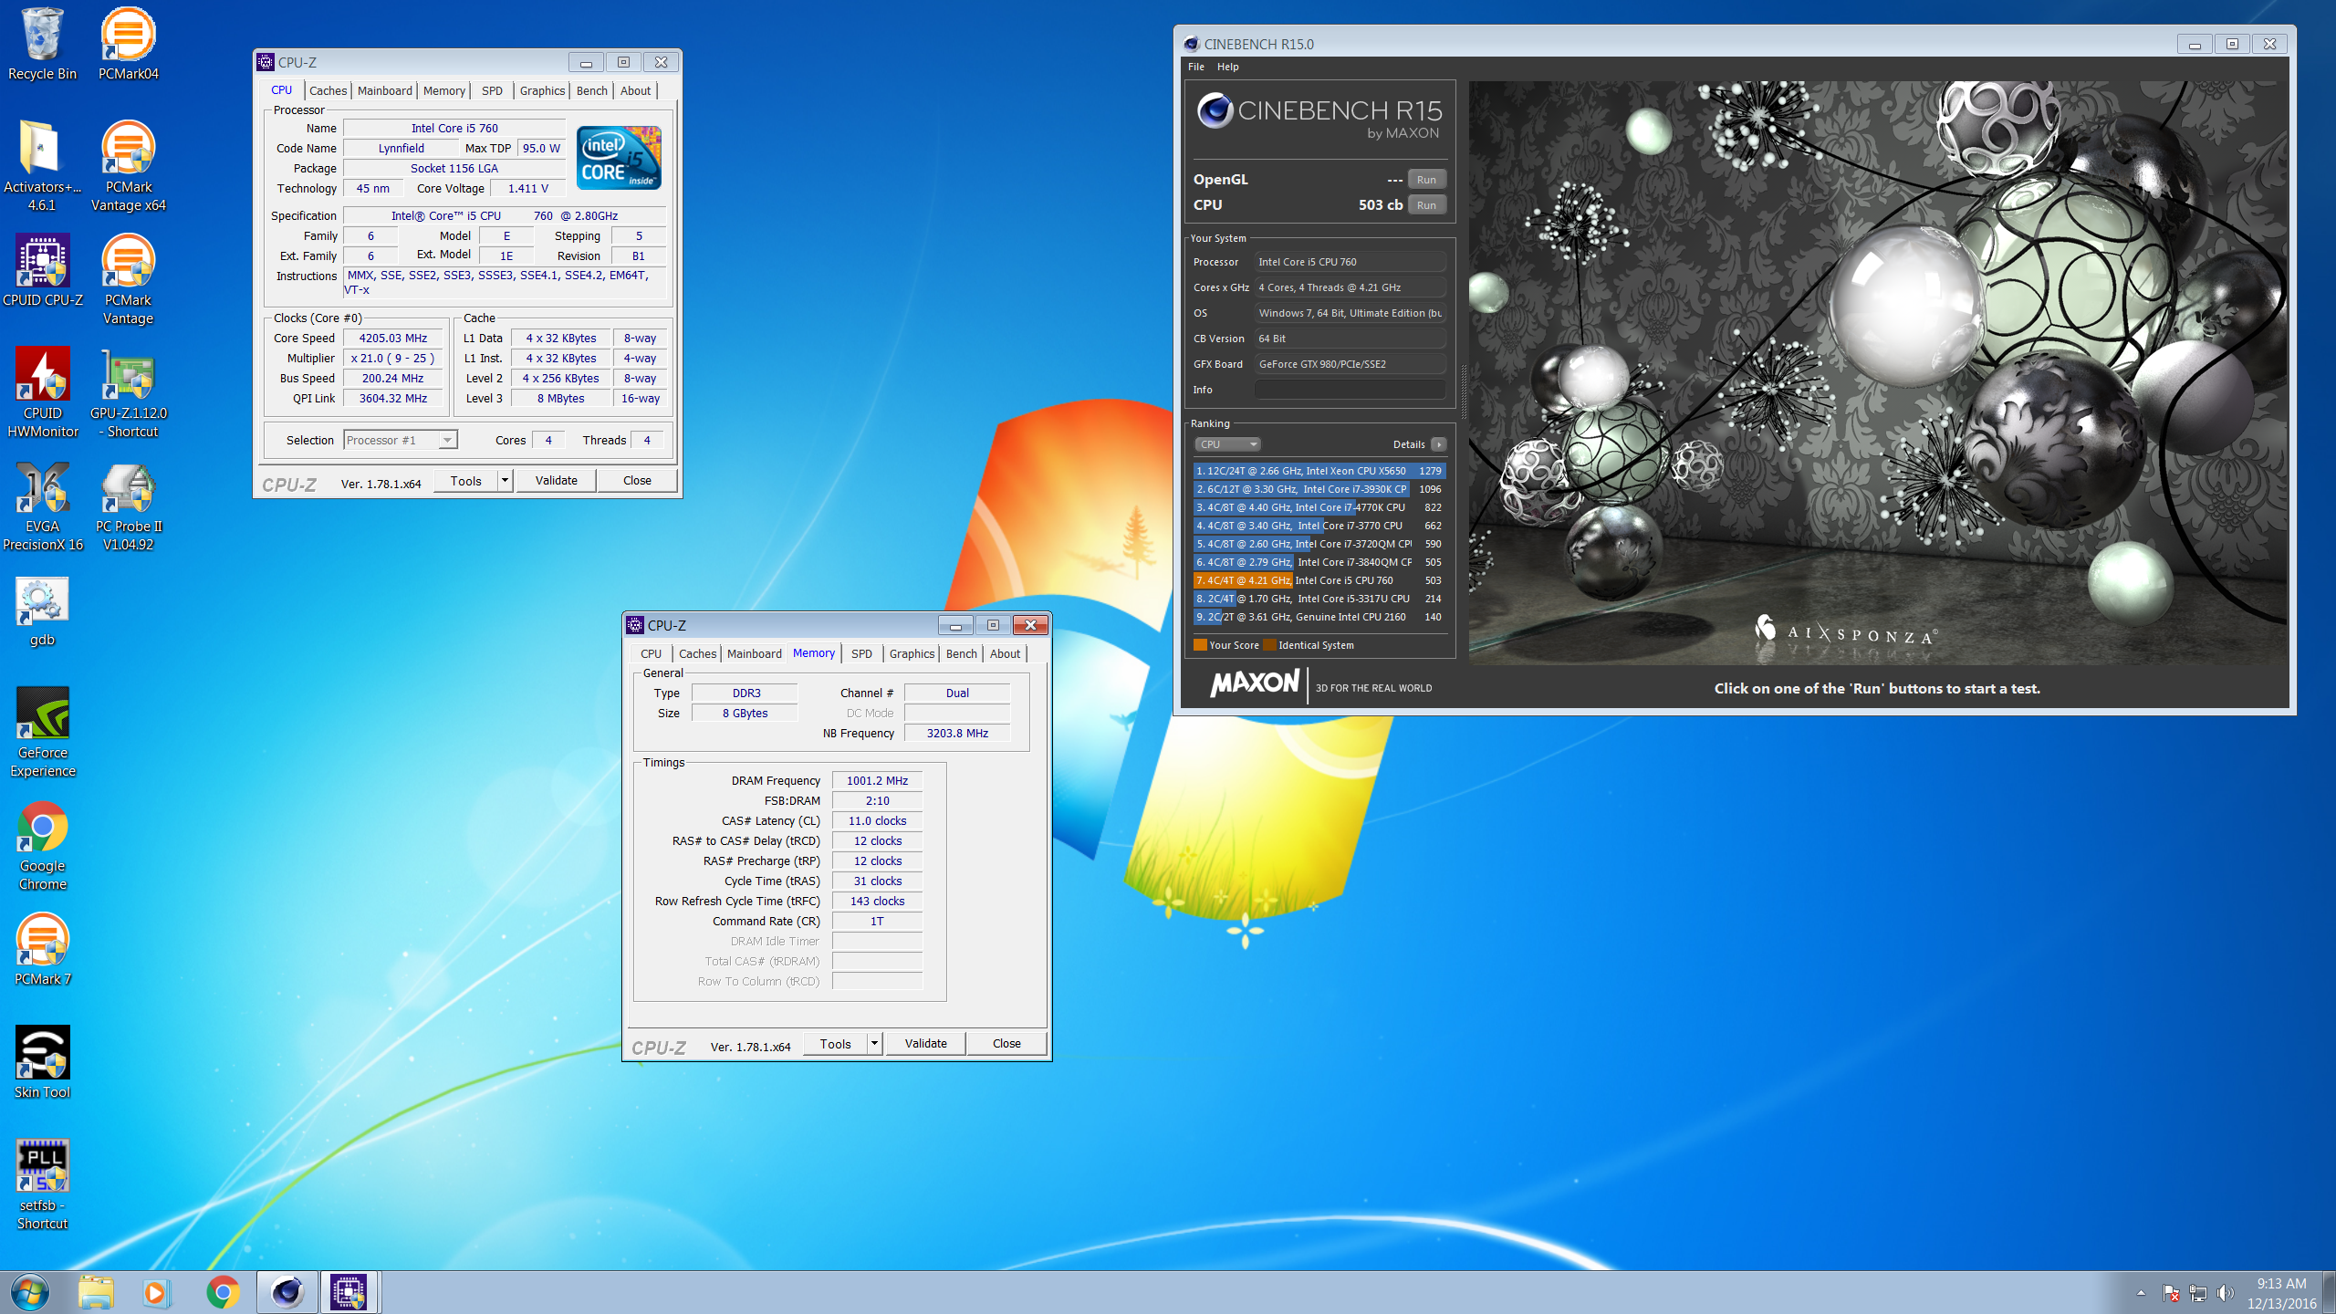Launch the EVGA PrecisionX 16 icon
Image resolution: width=2336 pixels, height=1314 pixels.
click(x=42, y=506)
